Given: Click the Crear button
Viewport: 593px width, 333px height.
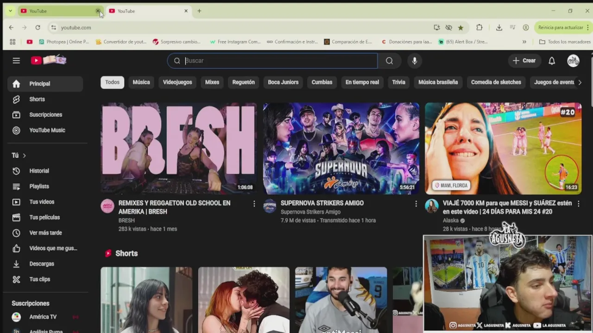Looking at the screenshot, I should [524, 61].
